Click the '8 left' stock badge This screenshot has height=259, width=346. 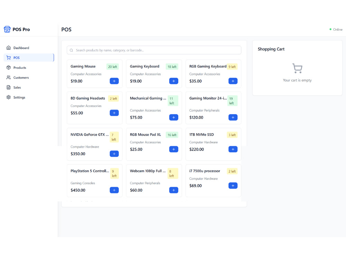tap(173, 174)
